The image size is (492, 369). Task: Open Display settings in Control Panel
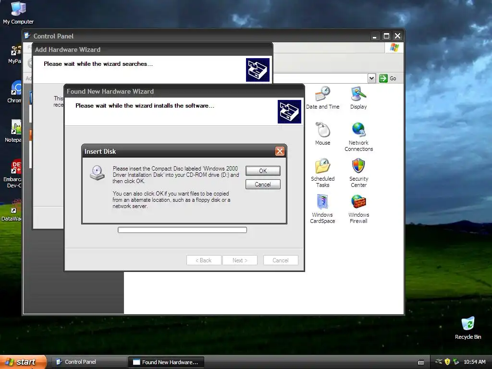pyautogui.click(x=358, y=98)
